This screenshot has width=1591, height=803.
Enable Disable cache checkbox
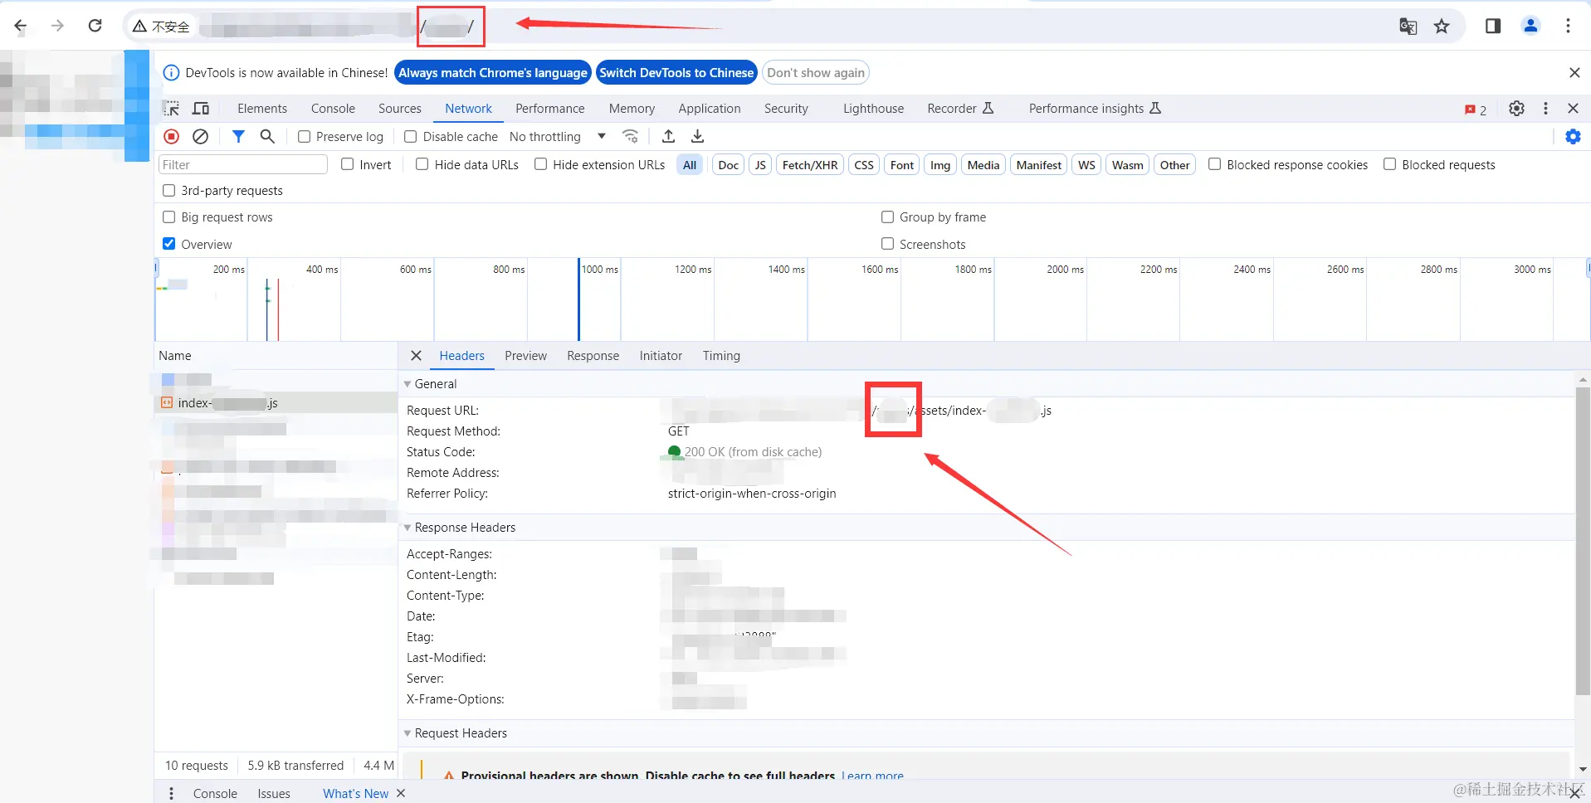tap(410, 137)
